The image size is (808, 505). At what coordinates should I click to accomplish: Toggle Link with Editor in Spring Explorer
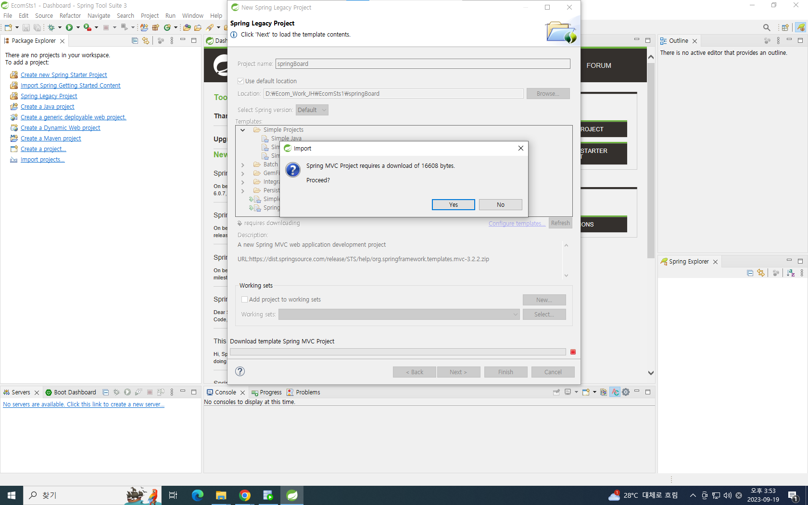click(761, 273)
